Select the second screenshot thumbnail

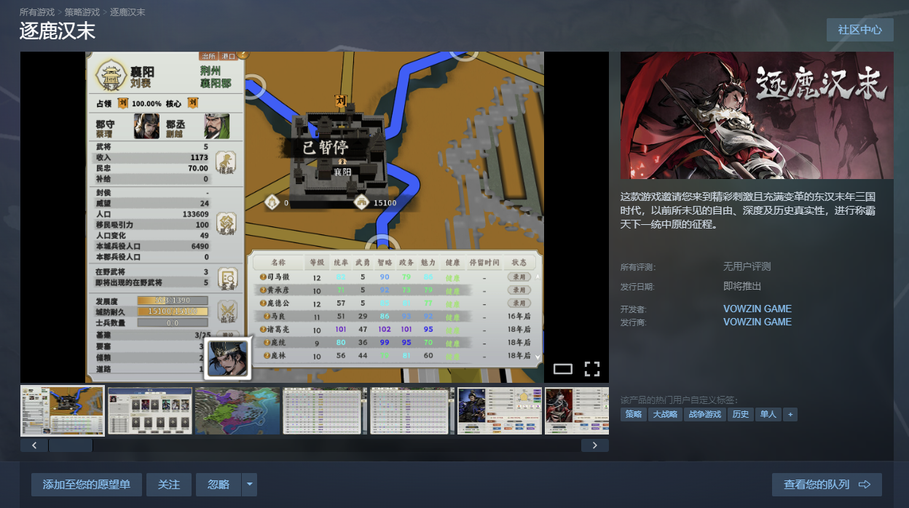(150, 411)
